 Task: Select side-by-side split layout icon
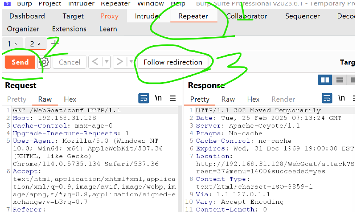coord(325,80)
